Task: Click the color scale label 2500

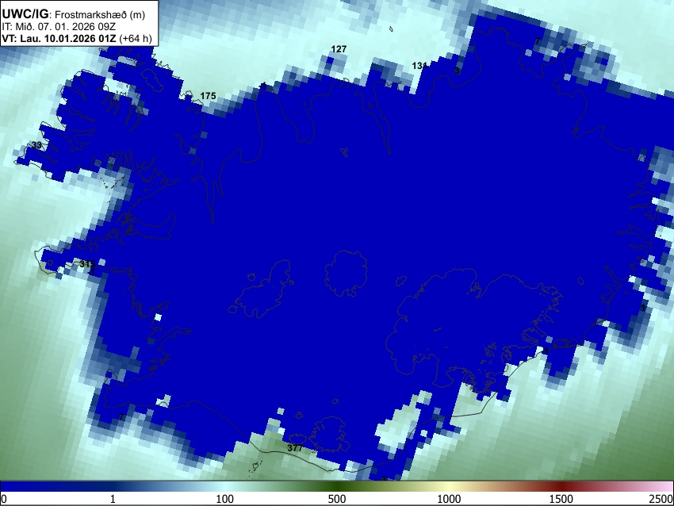Action: (661, 499)
